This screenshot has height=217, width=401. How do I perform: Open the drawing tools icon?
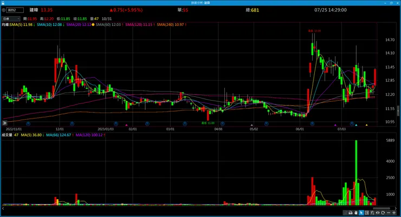click(372, 213)
